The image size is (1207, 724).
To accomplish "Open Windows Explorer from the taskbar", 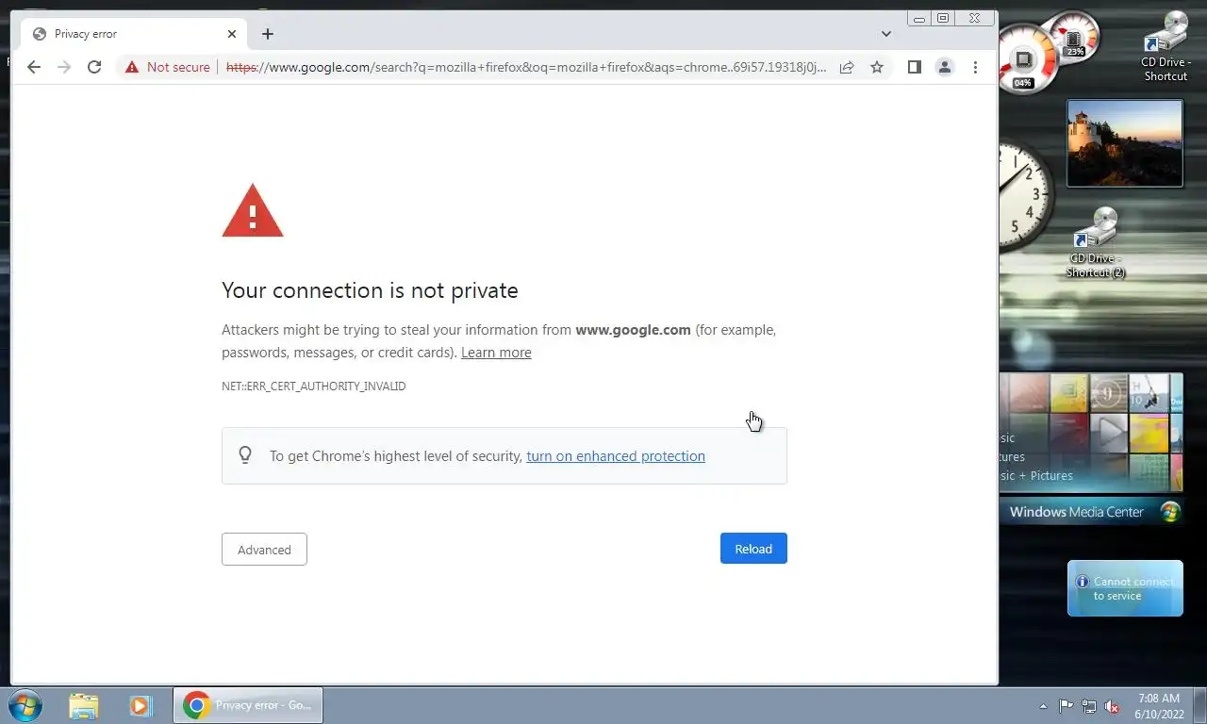I will point(84,705).
